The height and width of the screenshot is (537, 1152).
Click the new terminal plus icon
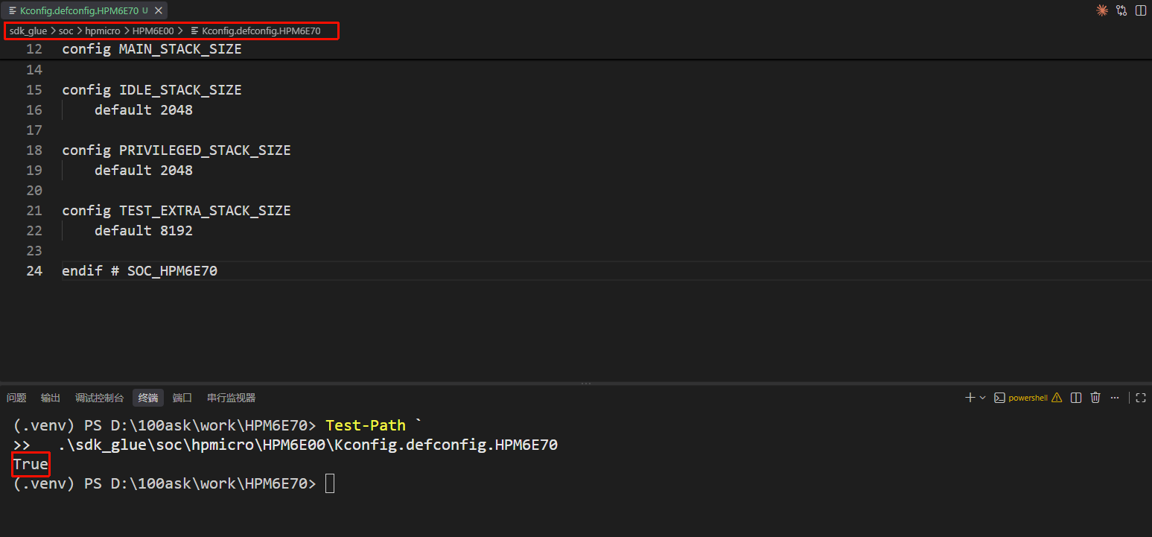pyautogui.click(x=970, y=398)
